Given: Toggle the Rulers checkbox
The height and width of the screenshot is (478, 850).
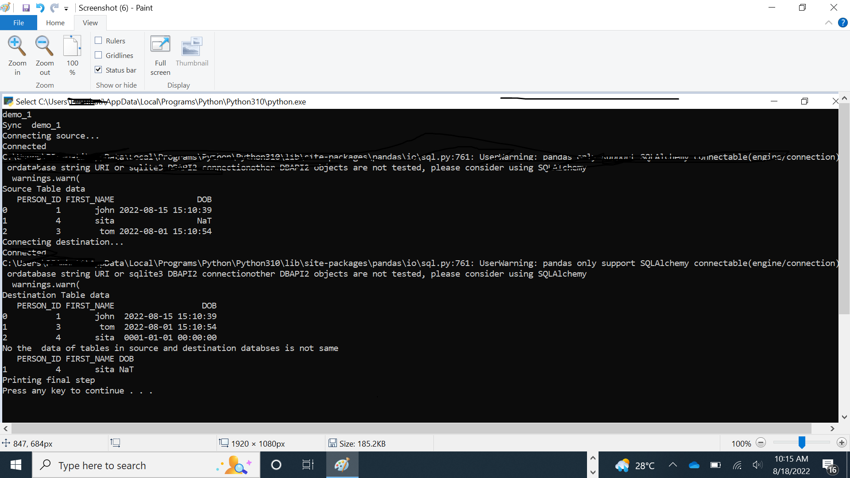Looking at the screenshot, I should pos(99,41).
